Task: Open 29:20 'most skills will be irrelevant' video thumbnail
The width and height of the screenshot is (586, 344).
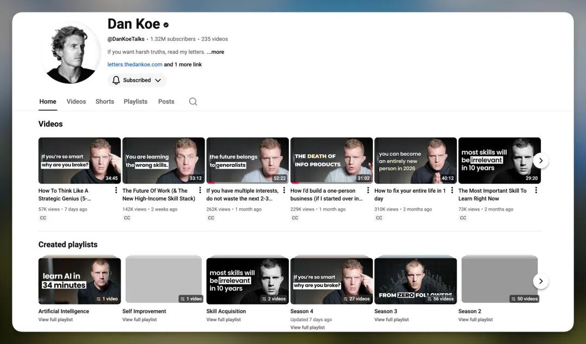Action: (x=500, y=161)
